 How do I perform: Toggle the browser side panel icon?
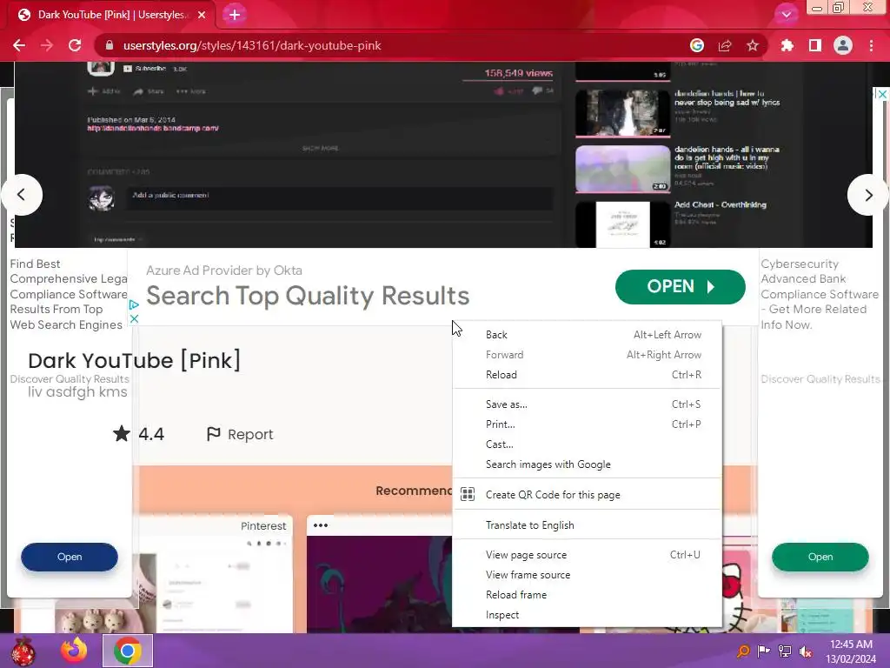click(x=815, y=45)
